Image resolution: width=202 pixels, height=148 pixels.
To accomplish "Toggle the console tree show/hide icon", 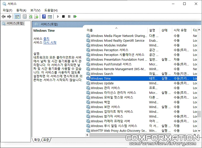I will point(17,16).
